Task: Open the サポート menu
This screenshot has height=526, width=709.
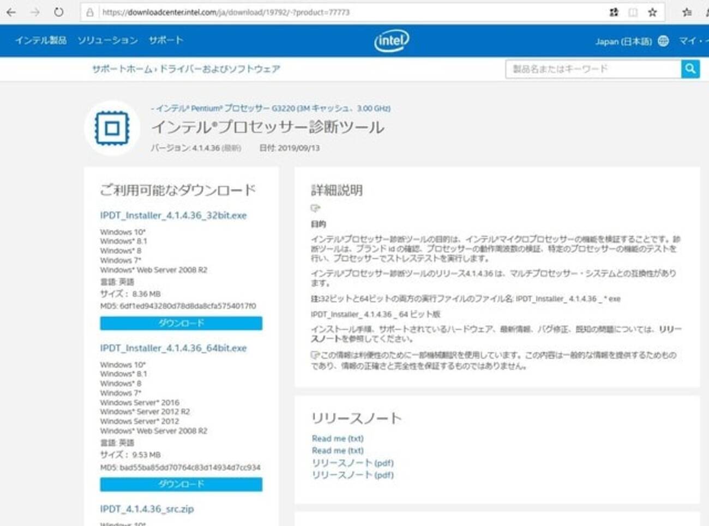Action: 166,40
